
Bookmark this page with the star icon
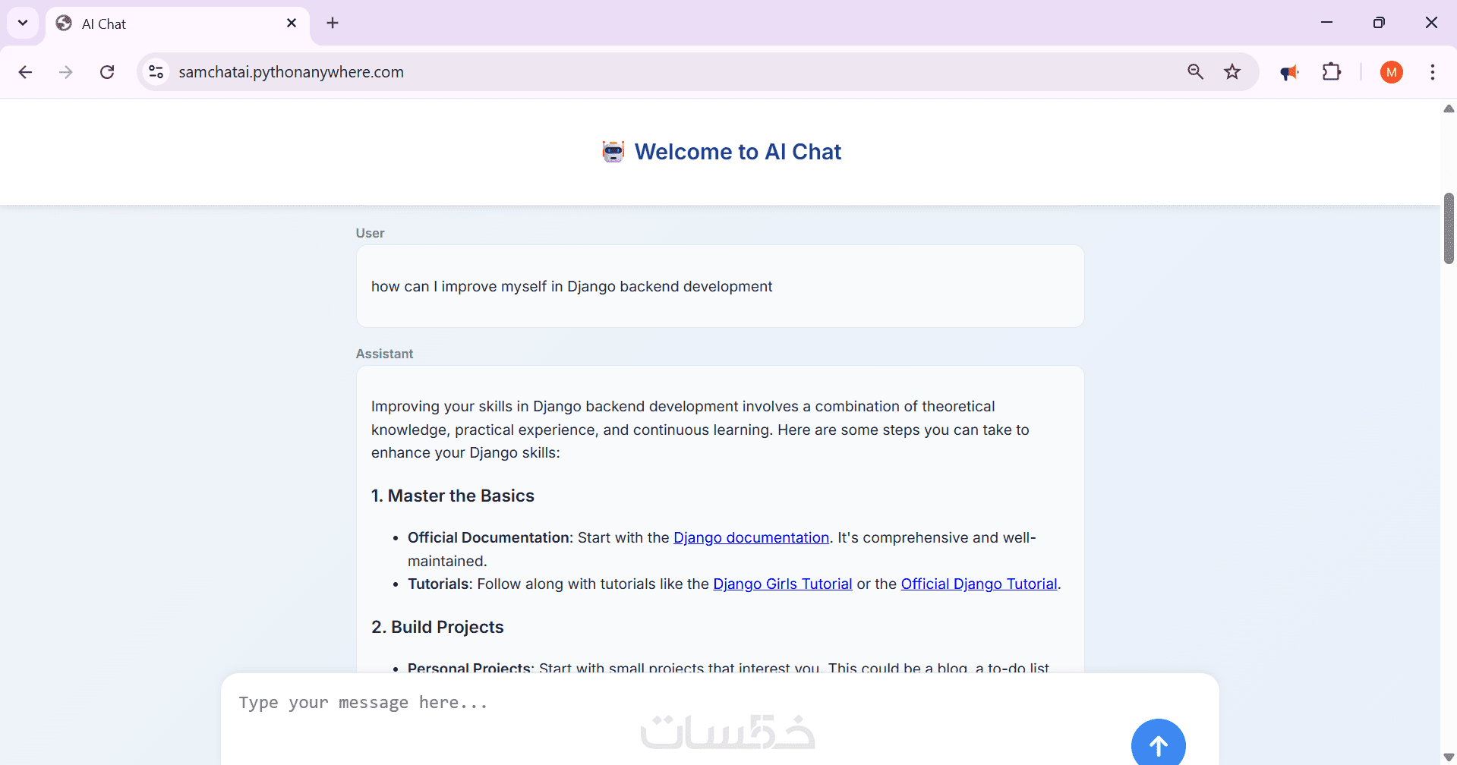click(1232, 72)
